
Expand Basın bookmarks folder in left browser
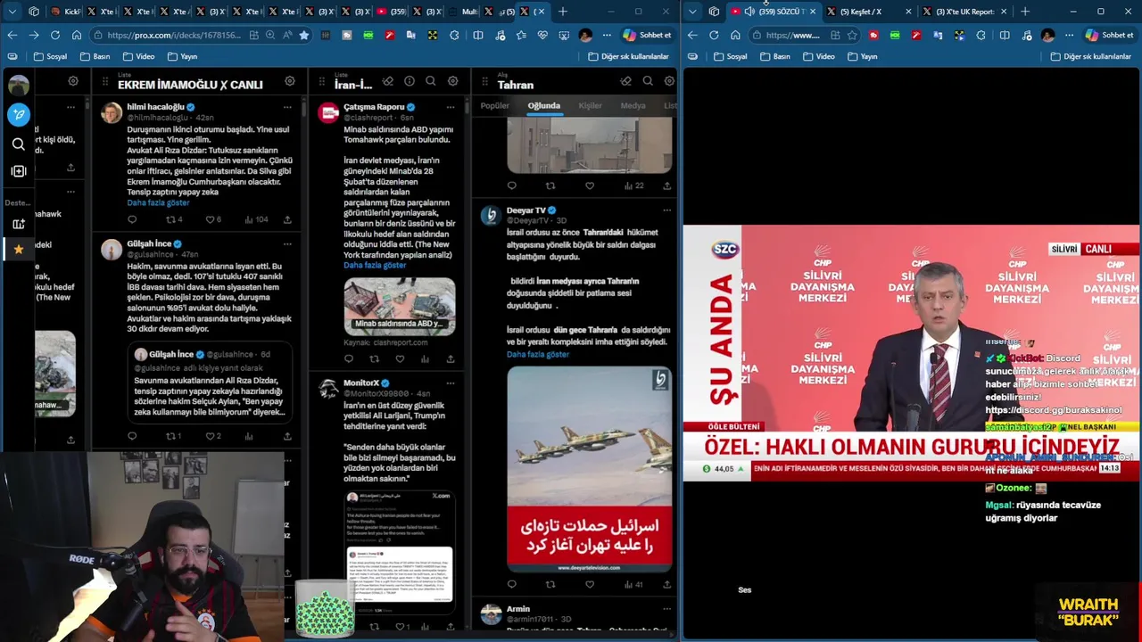pyautogui.click(x=95, y=56)
